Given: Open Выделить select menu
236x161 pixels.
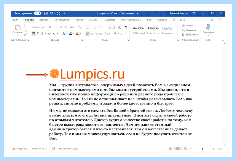Looking at the screenshot, I should 190,35.
